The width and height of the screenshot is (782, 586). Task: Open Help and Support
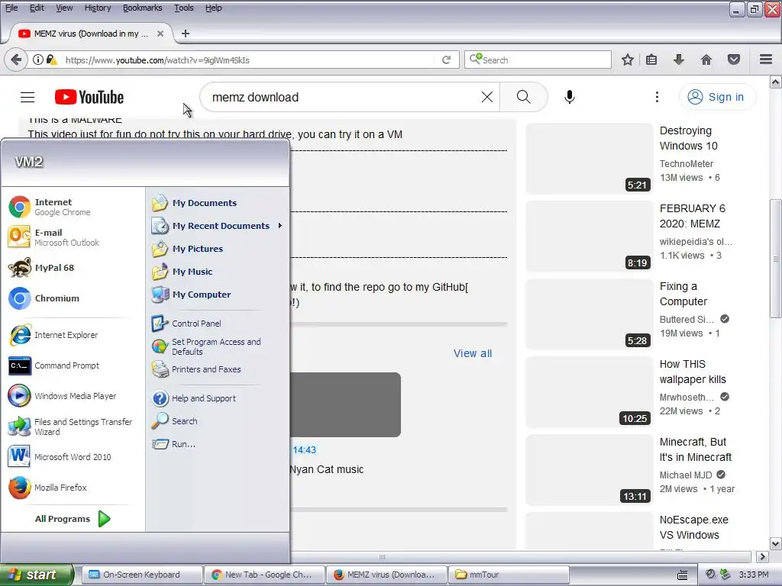tap(218, 398)
